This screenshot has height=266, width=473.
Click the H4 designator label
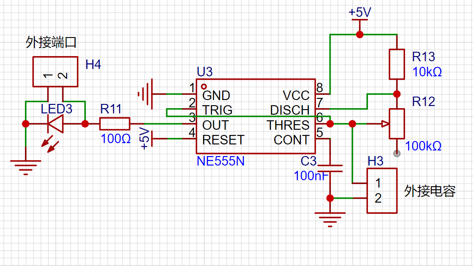[93, 64]
